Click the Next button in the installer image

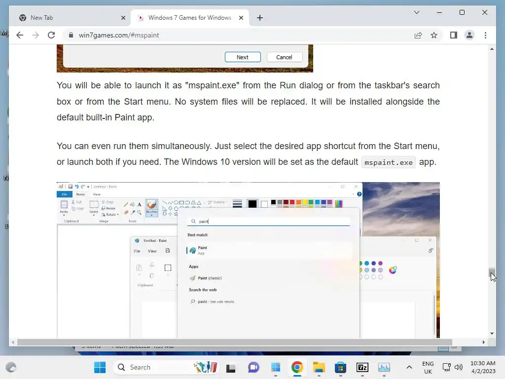tap(243, 57)
